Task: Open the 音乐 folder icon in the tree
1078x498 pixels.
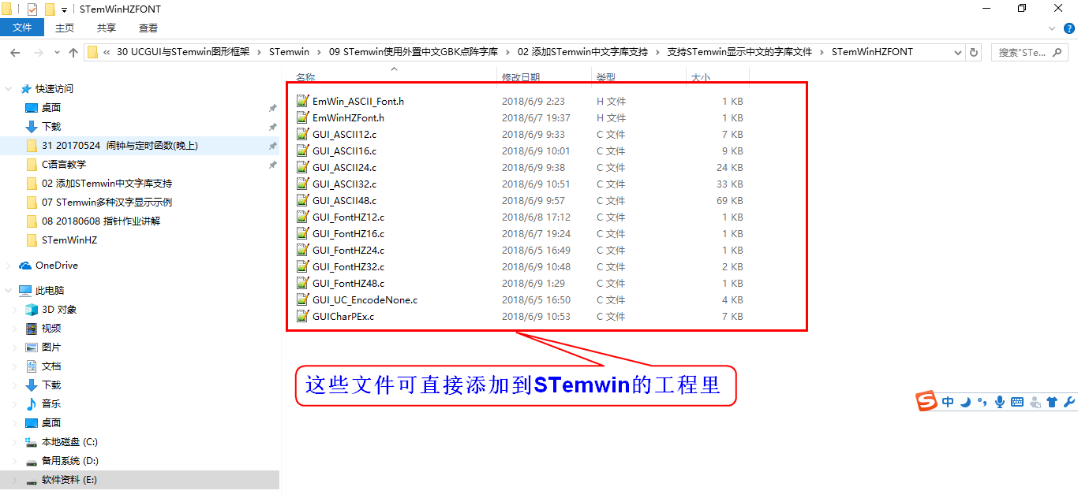Action: point(32,404)
